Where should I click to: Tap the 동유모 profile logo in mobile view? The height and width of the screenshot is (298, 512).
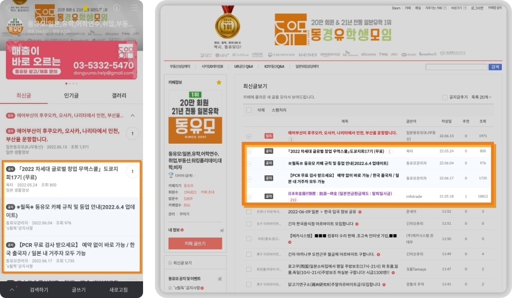click(x=15, y=26)
